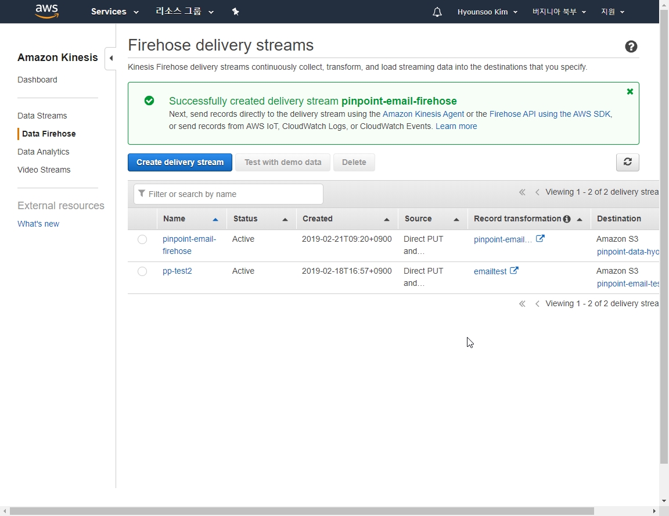This screenshot has width=669, height=516.
Task: Open external link icon next to pinpoint-email transformation
Action: [x=540, y=239]
